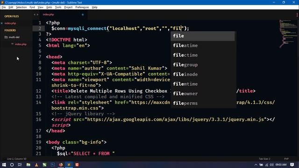Choose 'filemtime' autocomplete suggestion
This screenshot has height=168, width=299.
pos(203,84)
